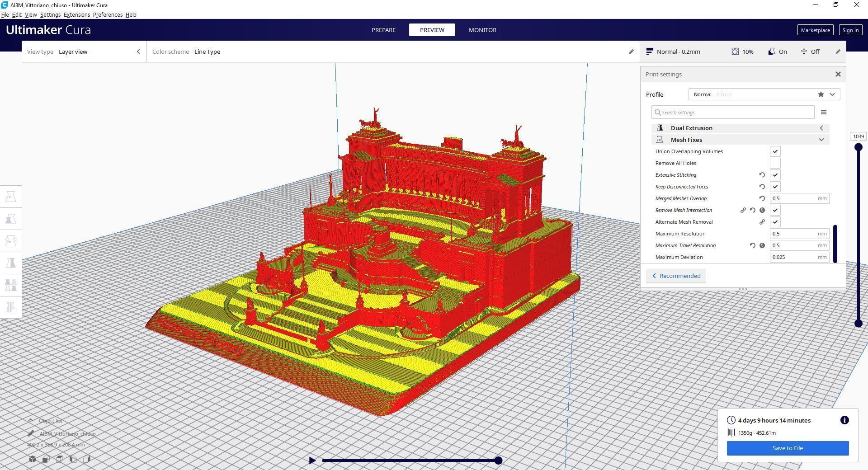Toggle Union Overlapping Volumes checkbox
868x470 pixels.
point(775,151)
